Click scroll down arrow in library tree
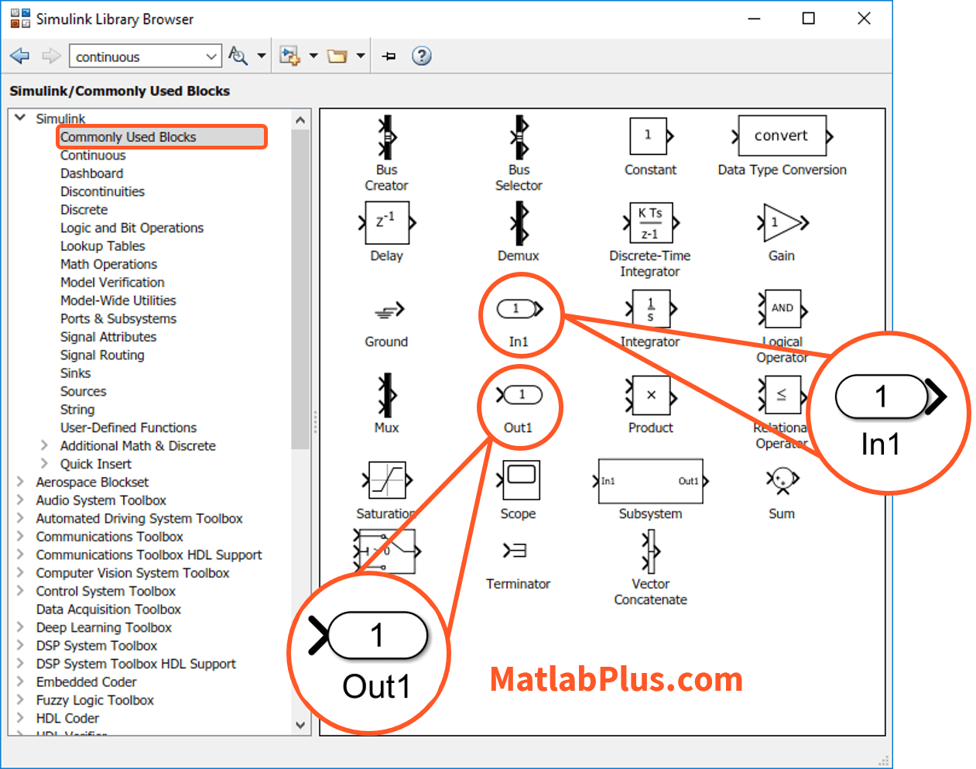976x769 pixels. pos(300,726)
